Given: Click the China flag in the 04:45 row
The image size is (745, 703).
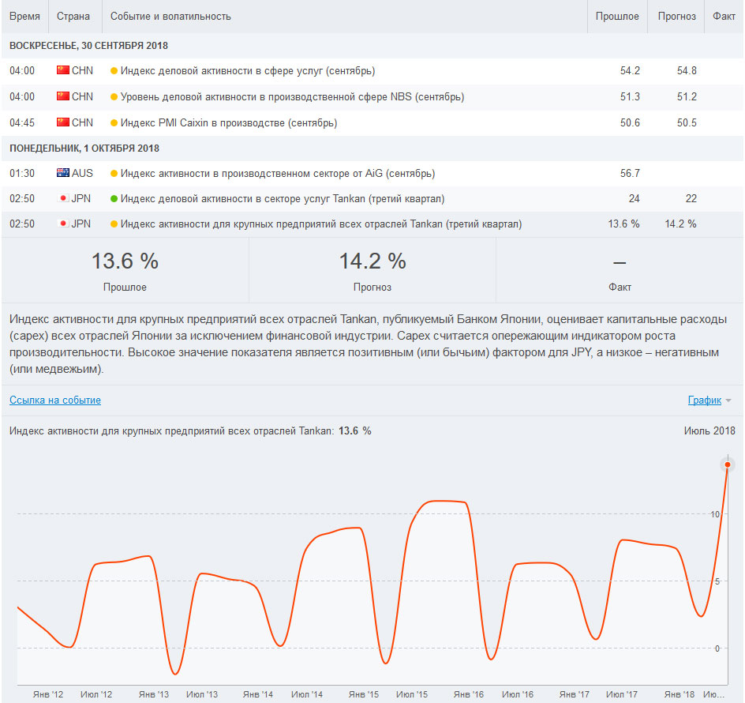Looking at the screenshot, I should [x=63, y=122].
